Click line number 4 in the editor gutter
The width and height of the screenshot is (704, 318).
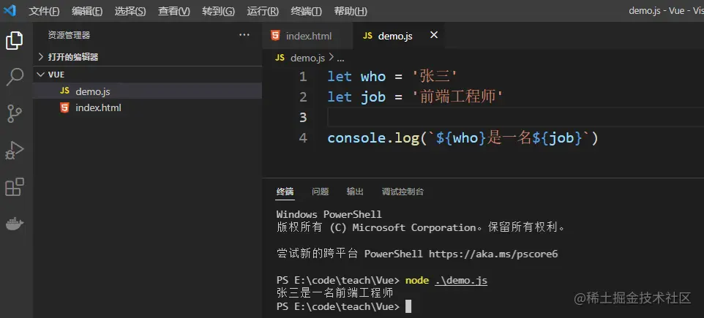pyautogui.click(x=303, y=137)
